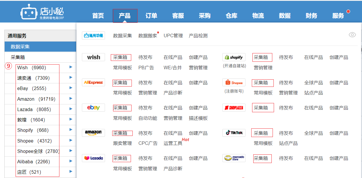Click 站点产品 under TikTok
Viewport: 362px width, 178px height.
coord(288,143)
